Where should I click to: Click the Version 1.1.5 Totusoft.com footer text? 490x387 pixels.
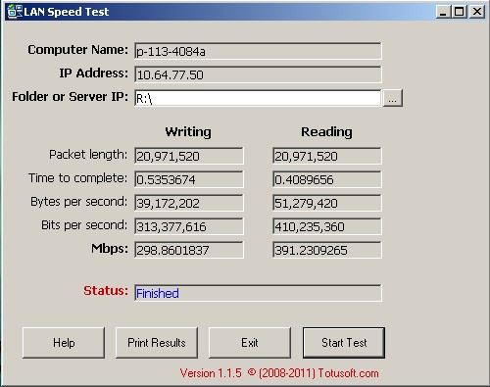click(279, 373)
